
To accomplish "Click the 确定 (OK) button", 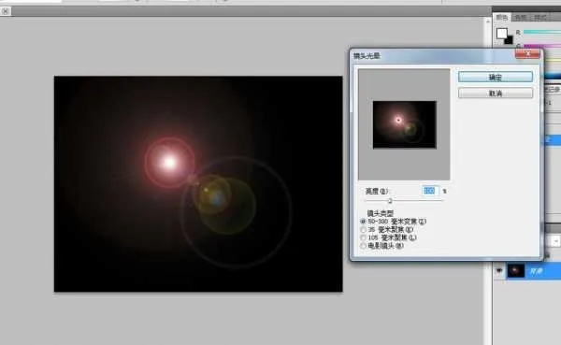I will click(x=496, y=77).
